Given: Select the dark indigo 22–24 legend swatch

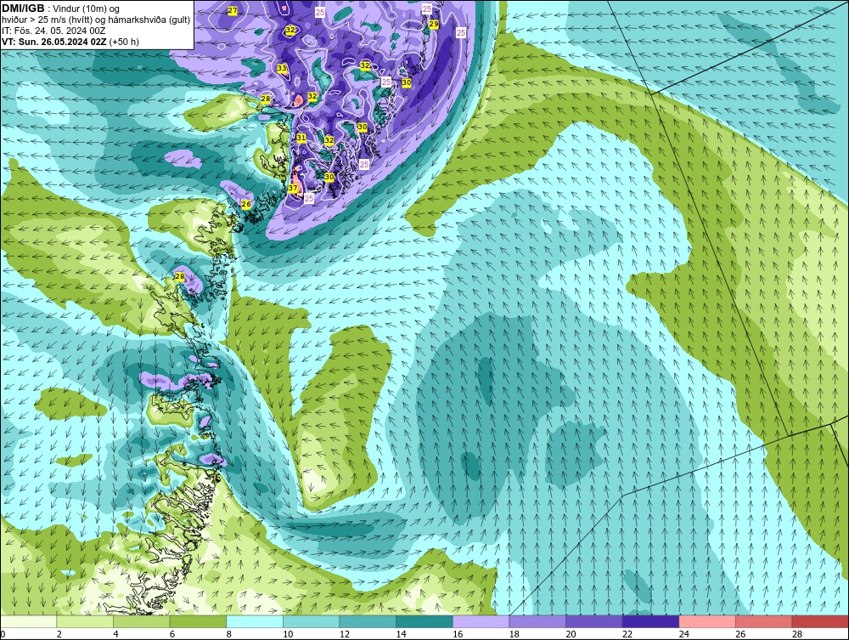Looking at the screenshot, I should point(650,621).
